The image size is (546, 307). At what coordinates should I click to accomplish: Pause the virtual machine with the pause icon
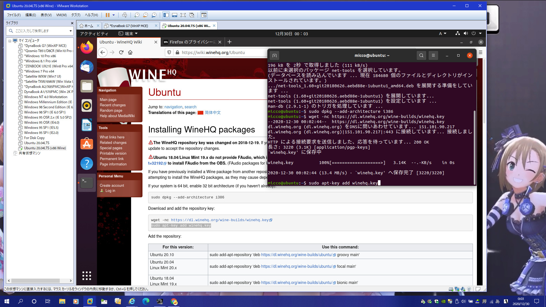107,15
